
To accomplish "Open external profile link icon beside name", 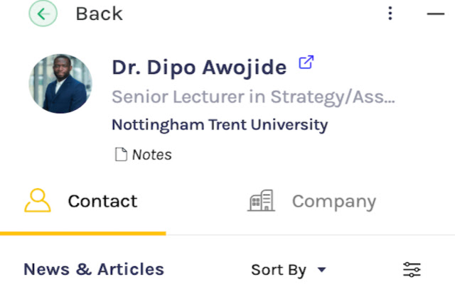I will pyautogui.click(x=306, y=63).
